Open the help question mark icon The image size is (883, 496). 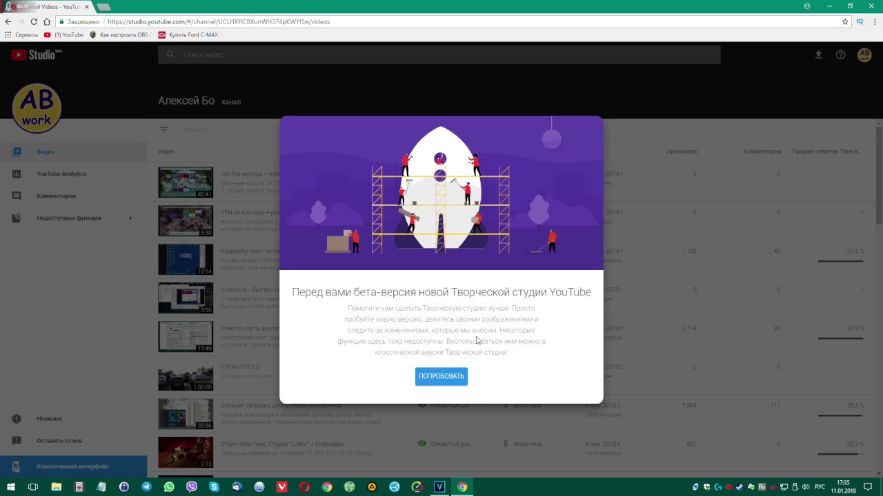[x=841, y=54]
